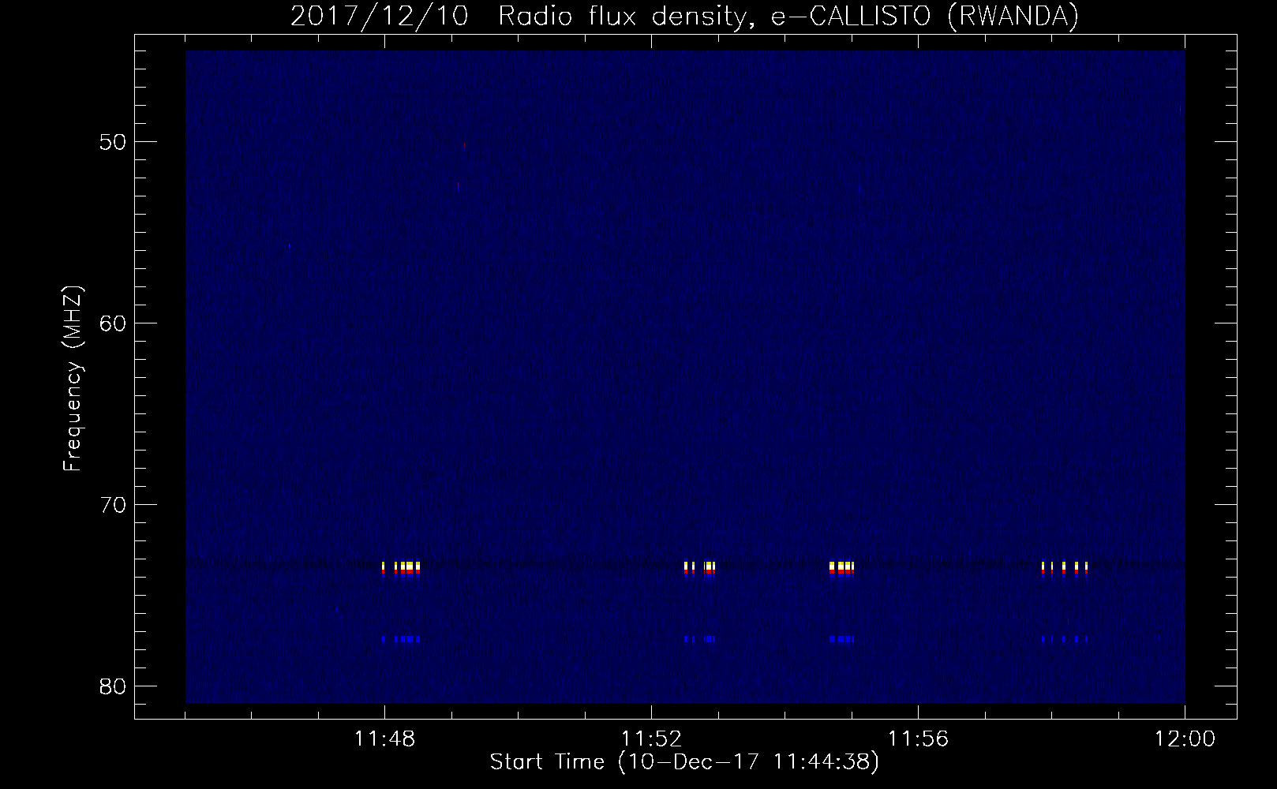Click the faint blue burst below 11:48 burst
This screenshot has width=1277, height=789.
tap(401, 639)
